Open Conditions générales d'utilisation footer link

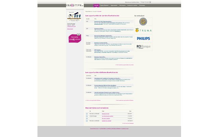pyautogui.click(x=113, y=128)
